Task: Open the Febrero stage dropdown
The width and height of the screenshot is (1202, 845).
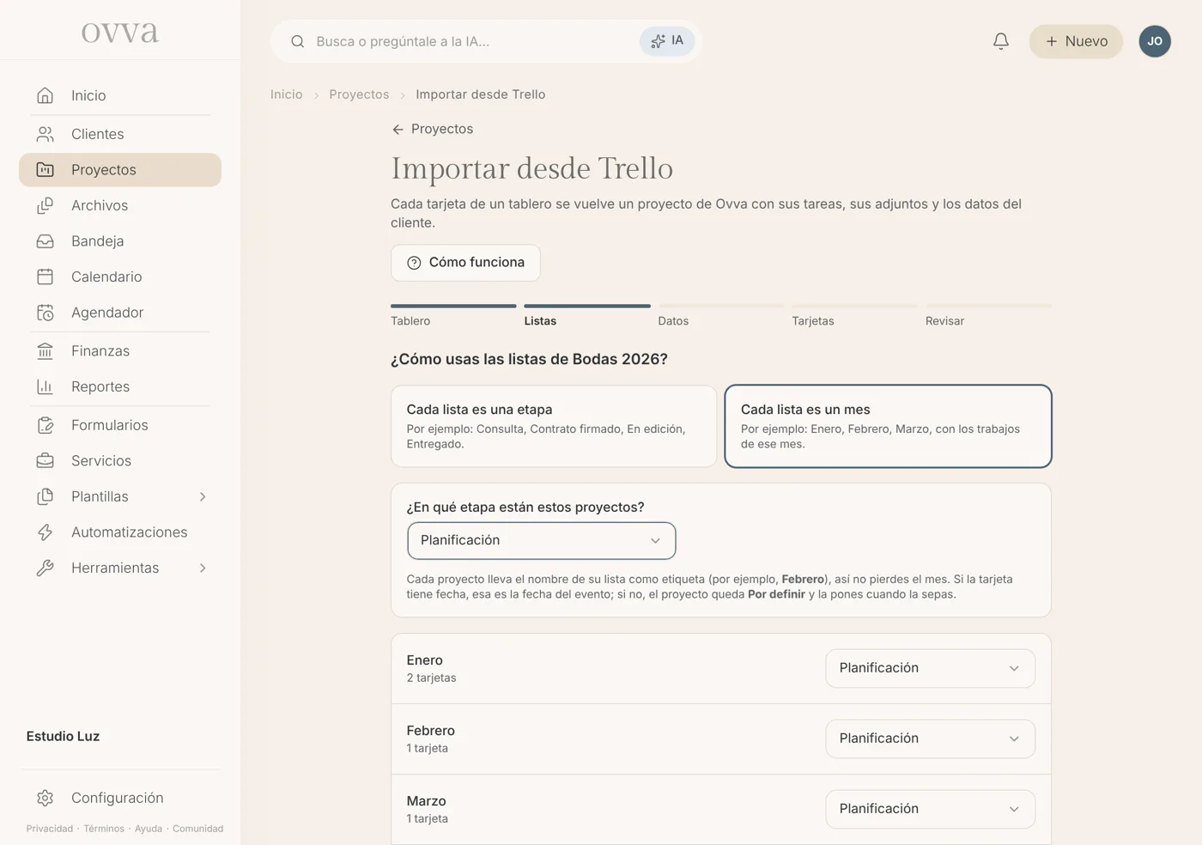Action: coord(930,739)
